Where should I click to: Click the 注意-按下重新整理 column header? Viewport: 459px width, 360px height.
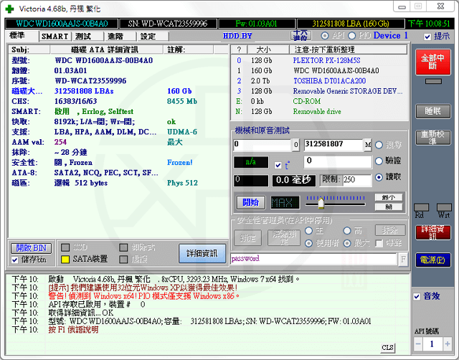click(x=349, y=49)
